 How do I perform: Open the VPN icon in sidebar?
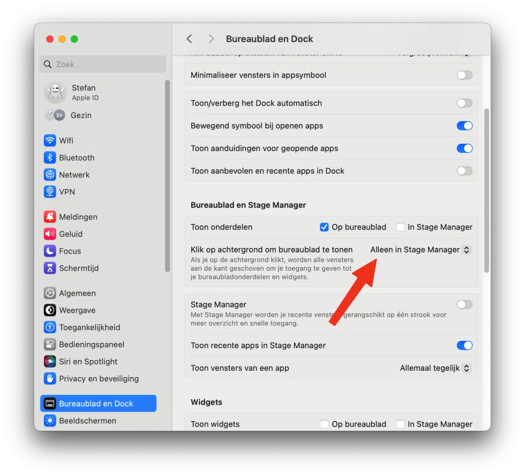[50, 192]
